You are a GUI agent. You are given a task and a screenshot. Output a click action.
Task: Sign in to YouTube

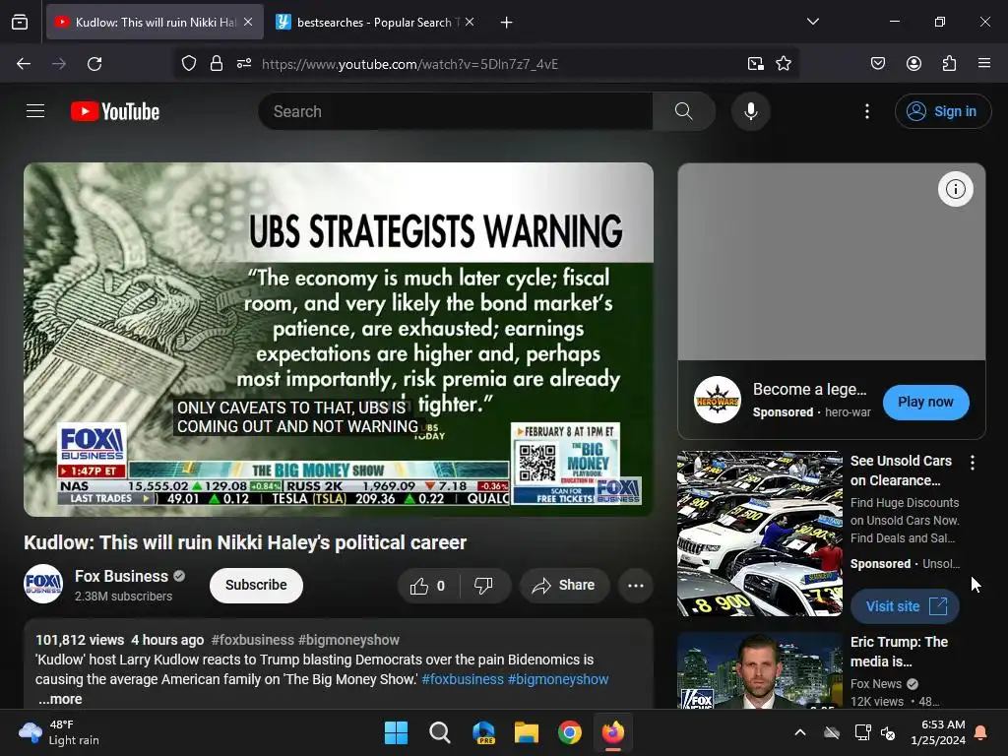pos(942,111)
